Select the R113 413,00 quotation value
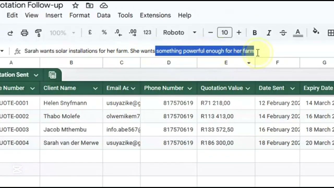 (226, 116)
